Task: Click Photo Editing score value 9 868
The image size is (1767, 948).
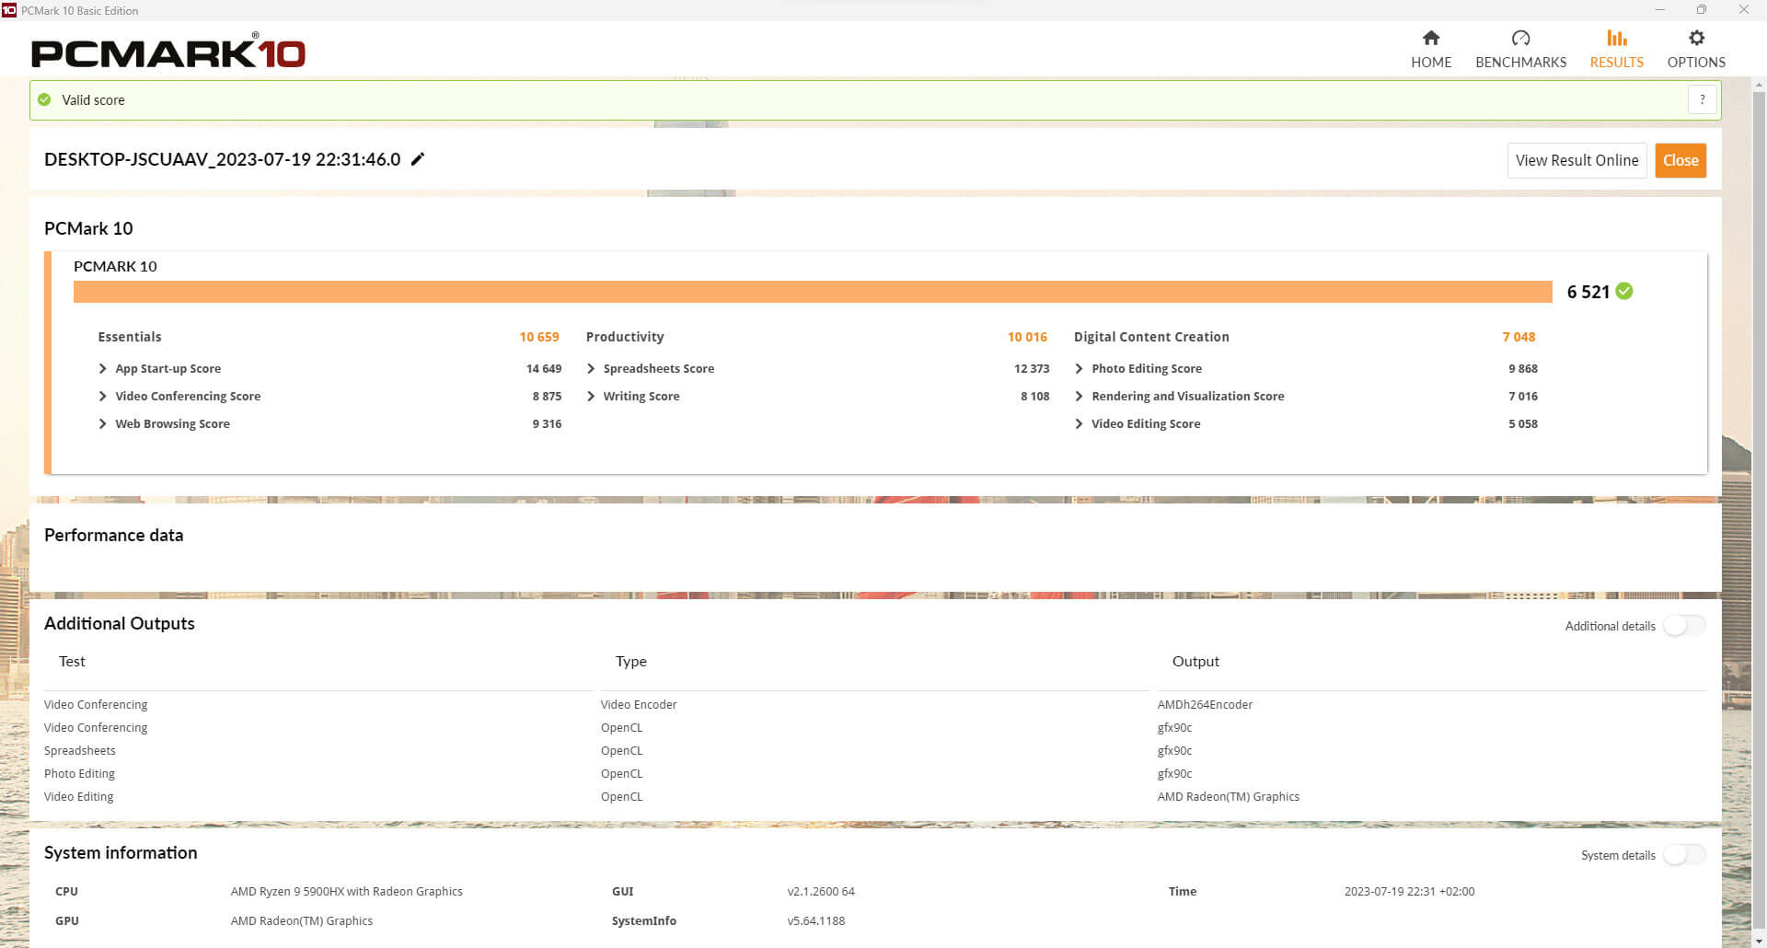Action: tap(1522, 368)
